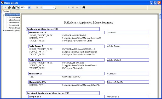This screenshot has width=162, height=99.
Task: Click the Adobe Writer 5 description box at right
Action: pos(128,60)
